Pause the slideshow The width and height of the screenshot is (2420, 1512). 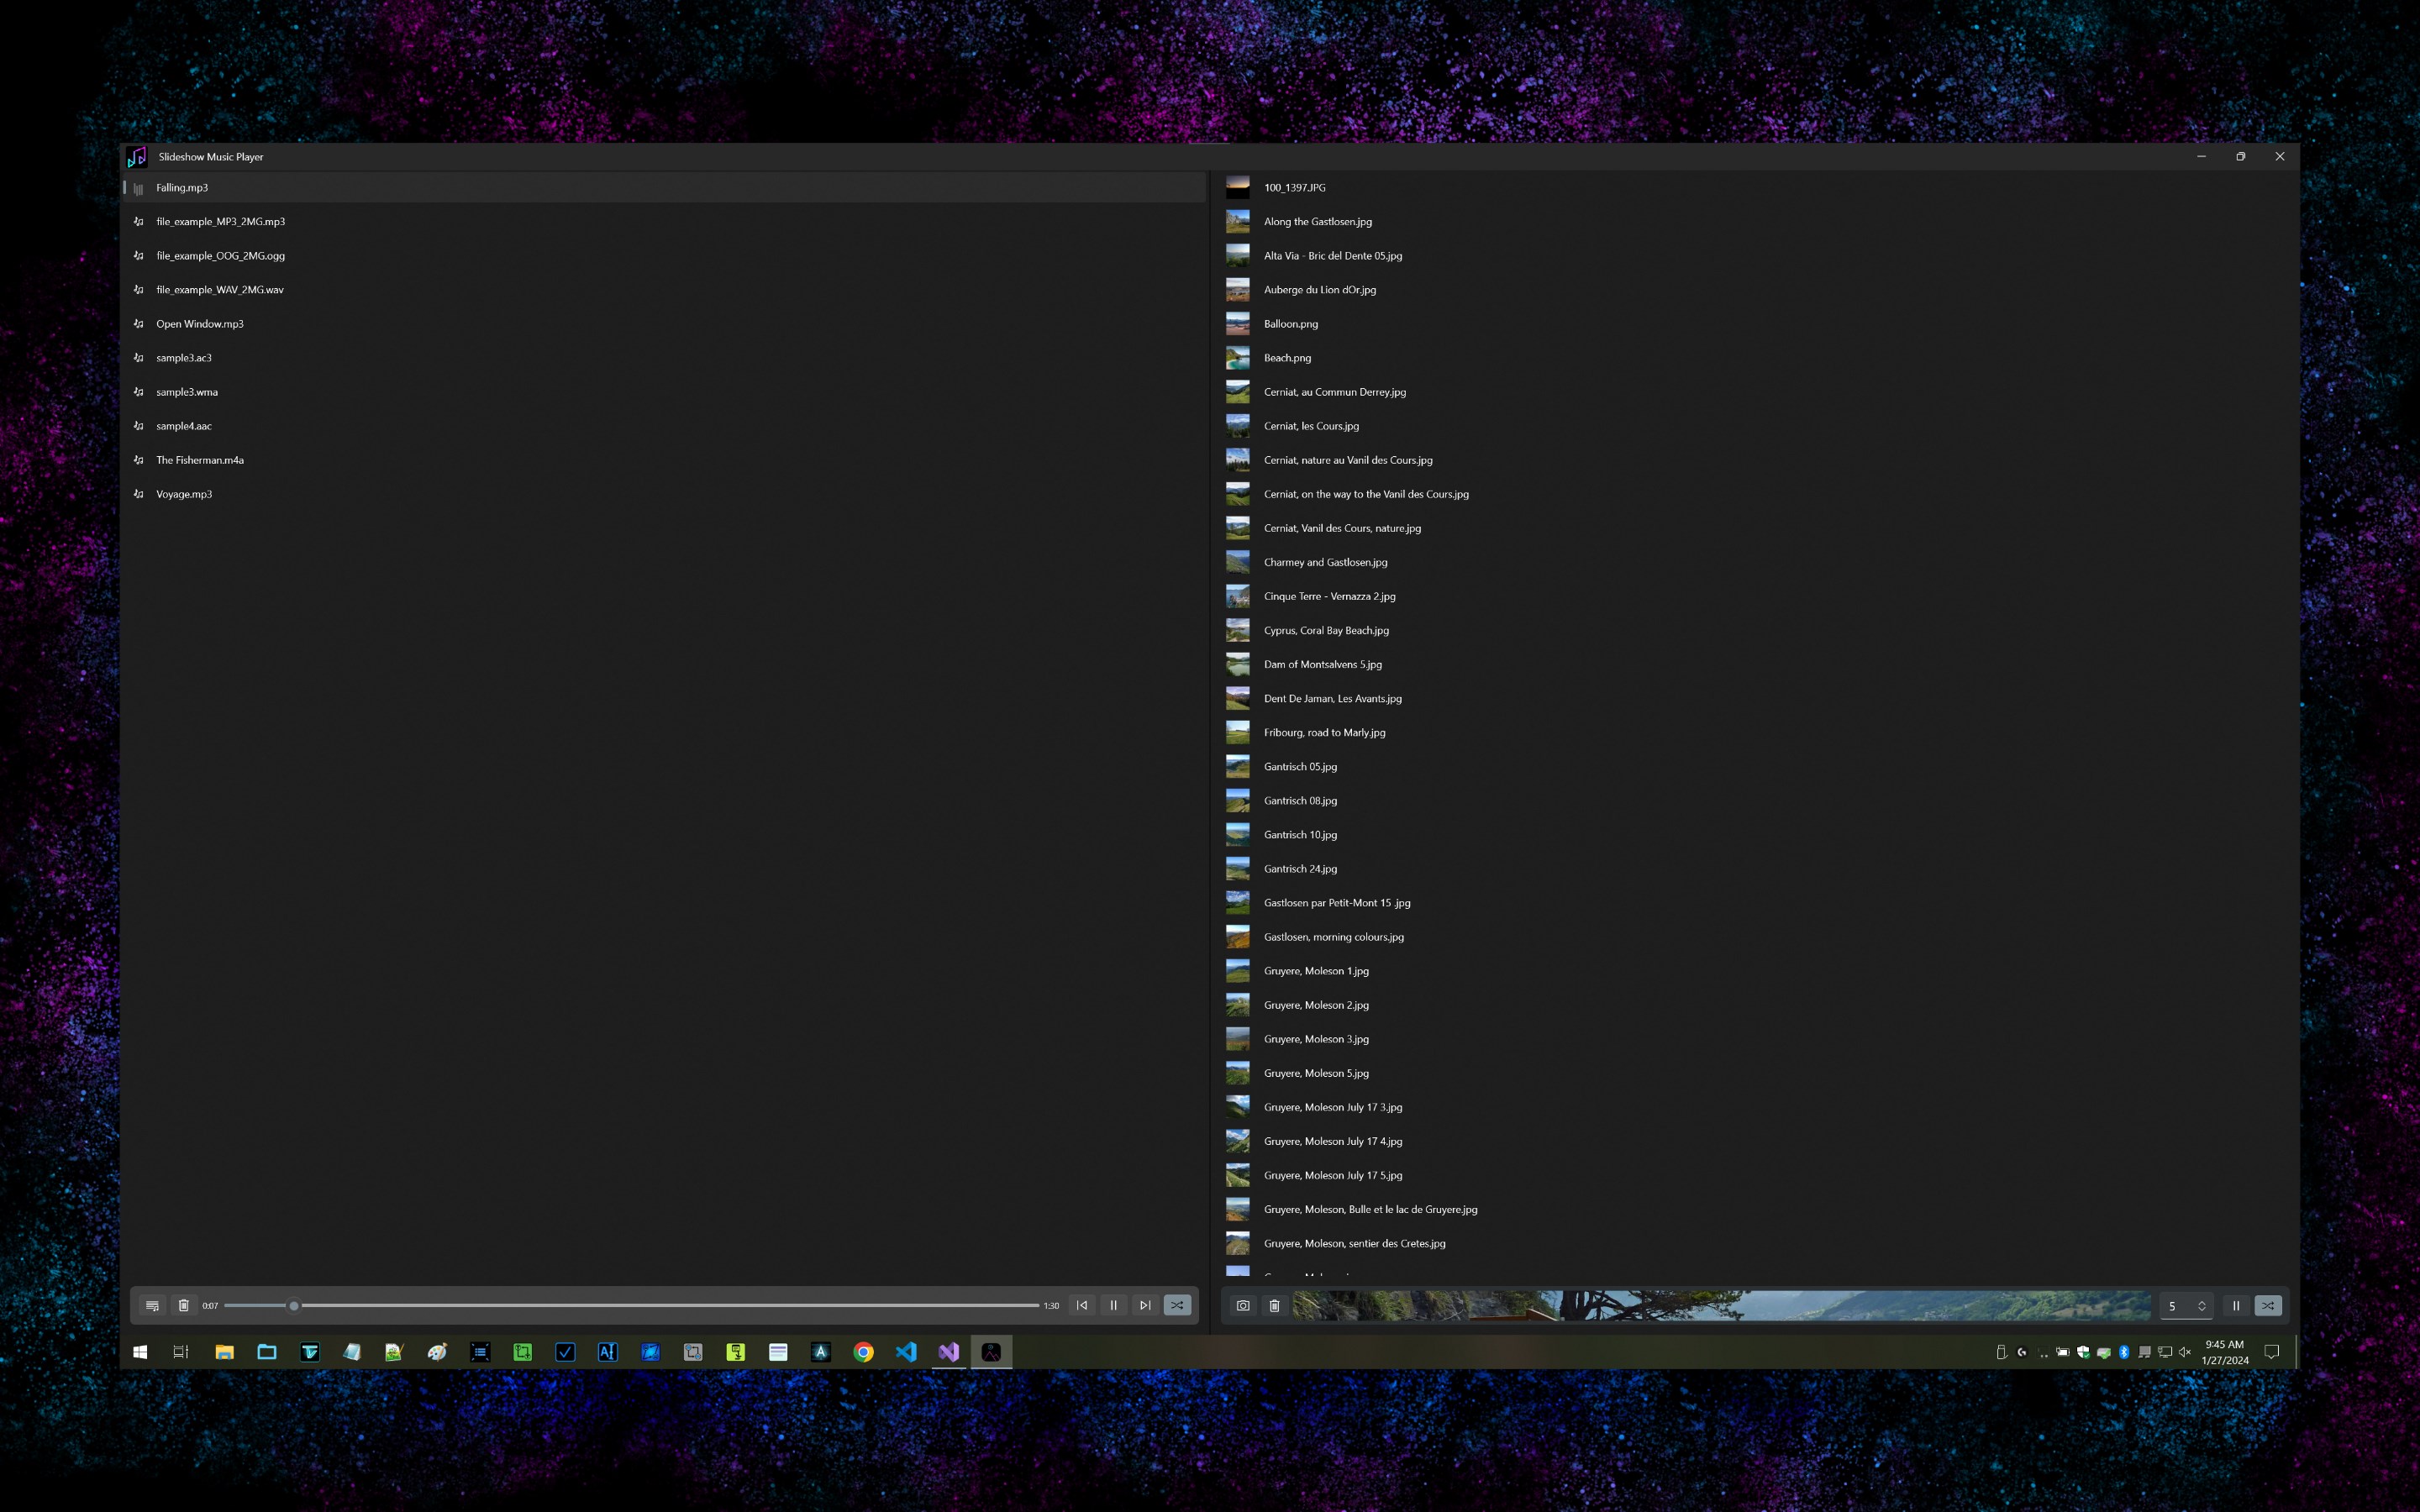coord(2236,1305)
